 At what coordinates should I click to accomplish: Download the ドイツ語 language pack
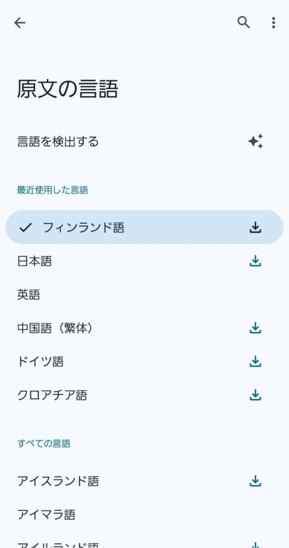coord(255,361)
